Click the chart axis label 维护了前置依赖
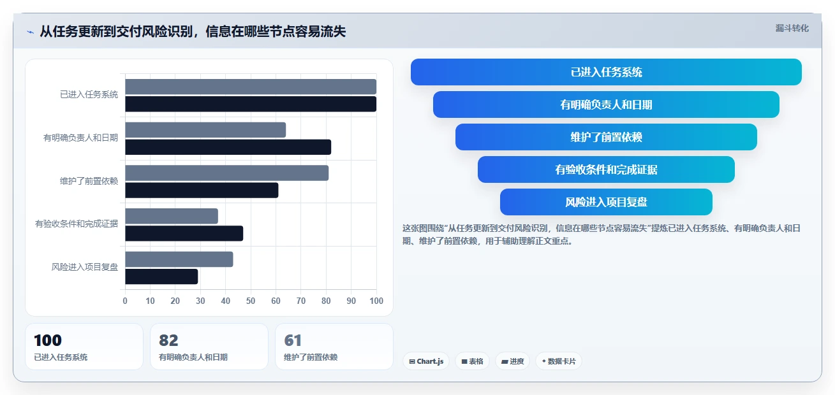The height and width of the screenshot is (395, 835). click(89, 181)
